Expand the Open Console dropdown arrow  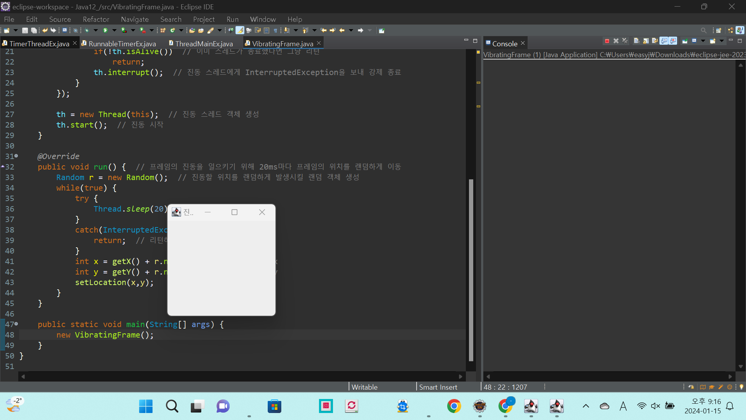click(x=722, y=41)
